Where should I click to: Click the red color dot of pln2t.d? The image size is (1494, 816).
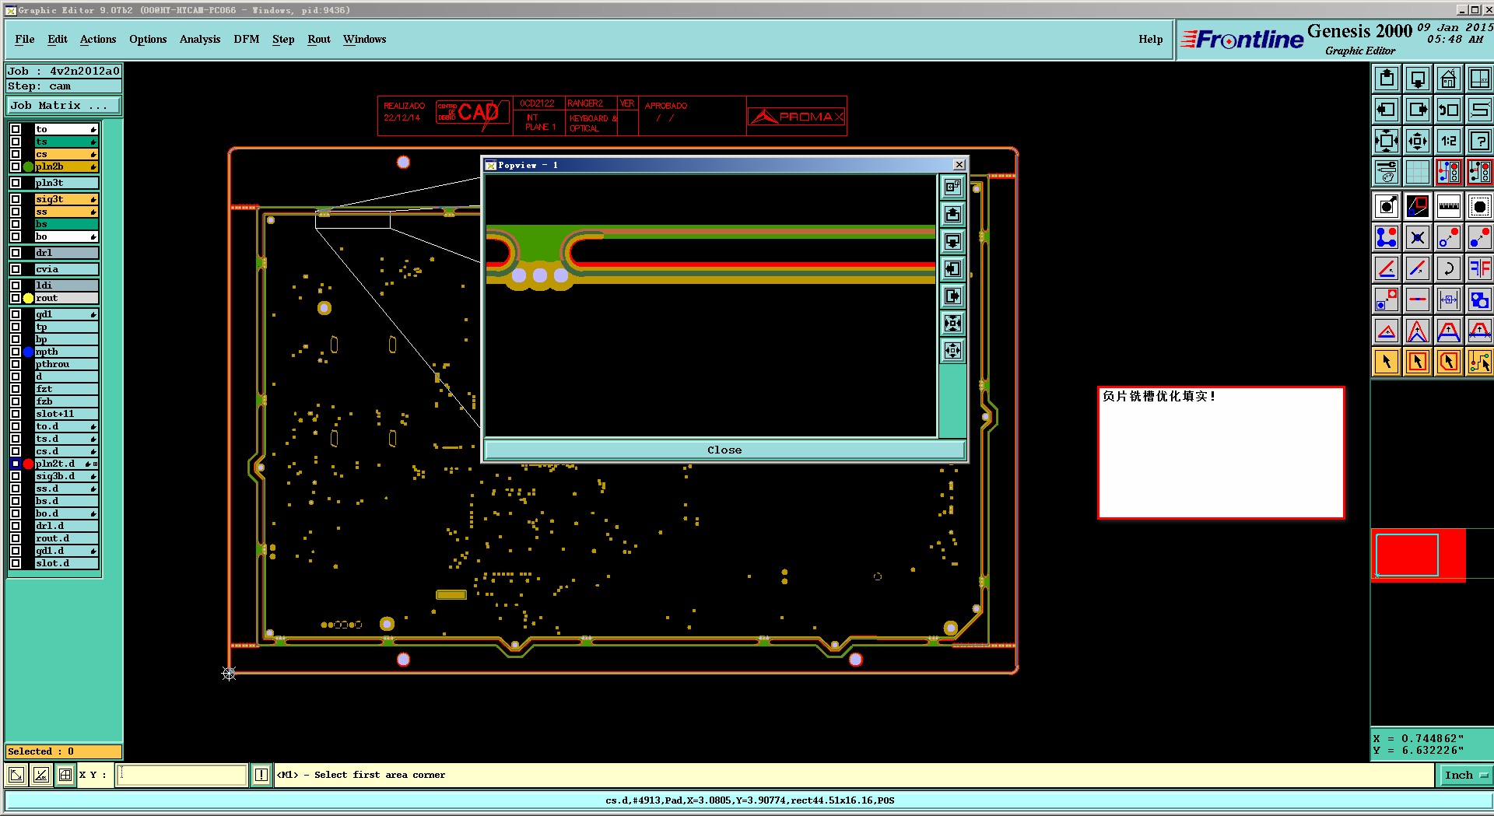point(29,464)
